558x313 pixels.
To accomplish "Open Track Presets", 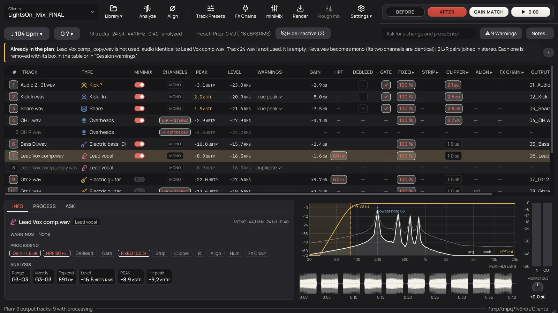I will tap(210, 12).
